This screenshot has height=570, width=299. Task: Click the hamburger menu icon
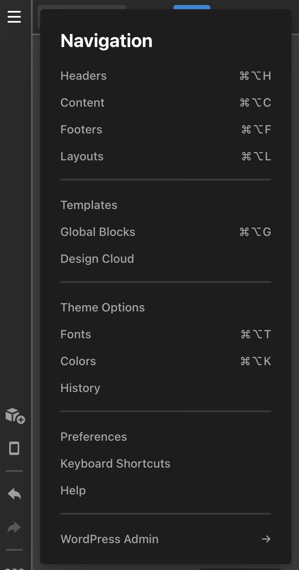click(14, 17)
